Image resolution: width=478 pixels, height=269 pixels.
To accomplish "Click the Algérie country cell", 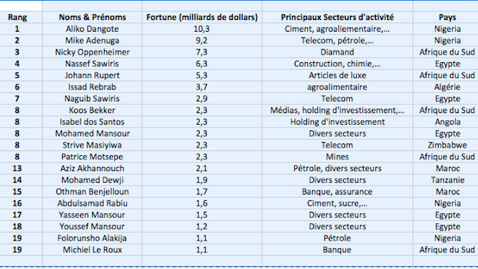I will tap(447, 87).
